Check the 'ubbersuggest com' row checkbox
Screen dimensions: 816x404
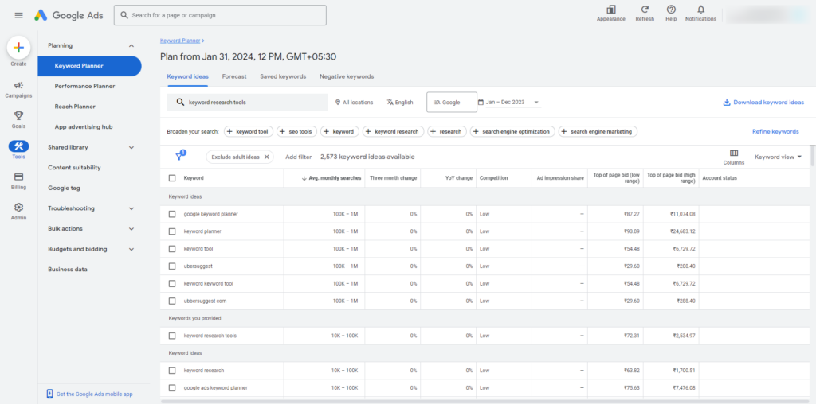point(172,301)
